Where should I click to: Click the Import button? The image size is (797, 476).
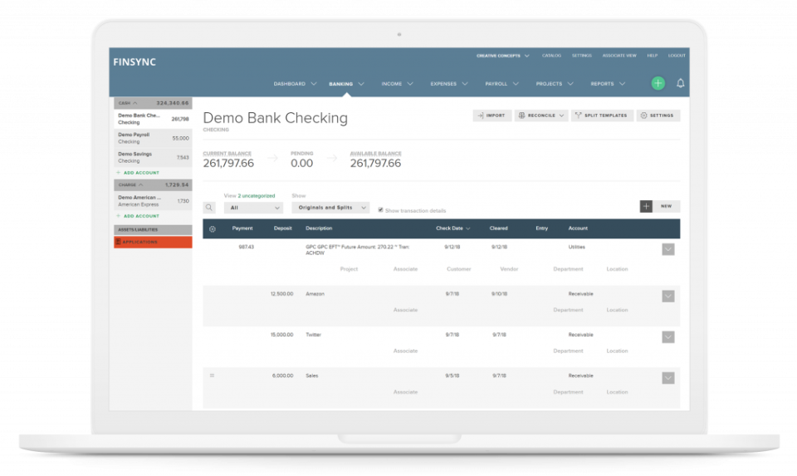click(x=492, y=115)
